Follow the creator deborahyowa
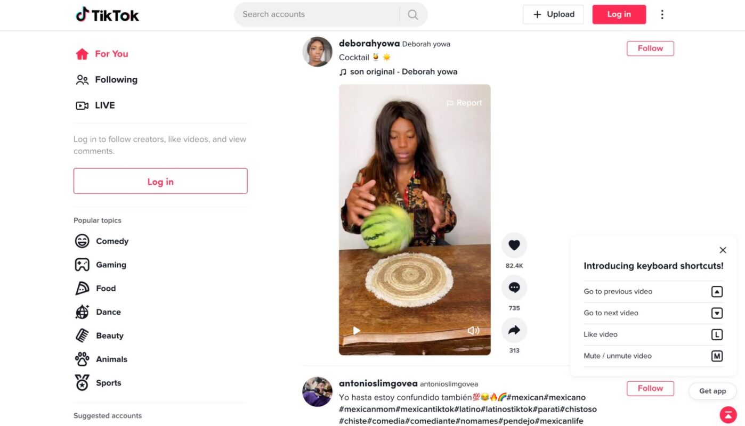 pos(650,48)
